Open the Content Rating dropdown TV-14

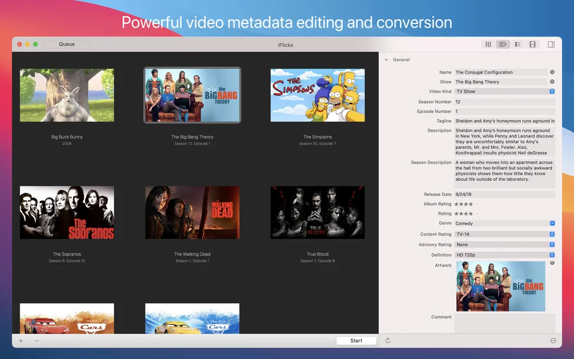click(x=505, y=234)
